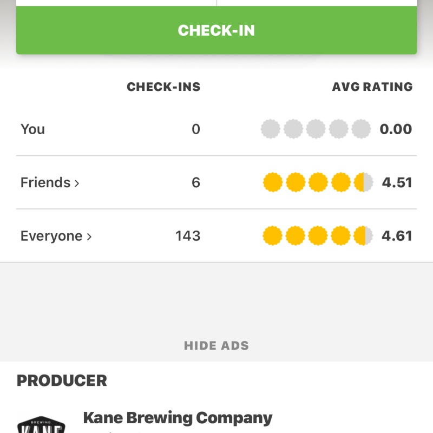433x433 pixels.
Task: Tap the PRODUCER section heading
Action: [x=62, y=380]
